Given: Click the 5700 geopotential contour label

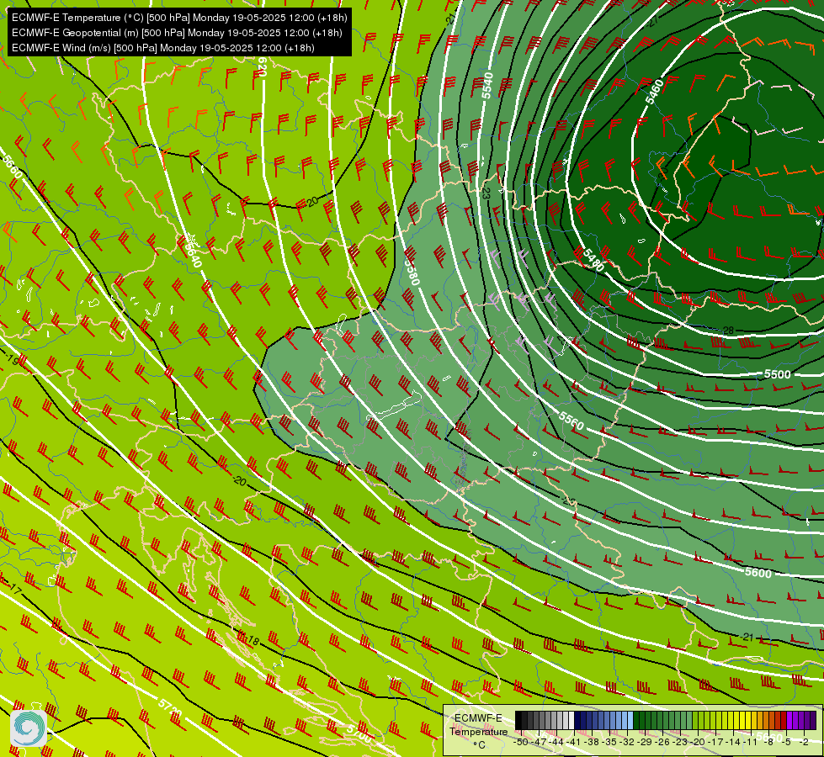Looking at the screenshot, I should (359, 733).
